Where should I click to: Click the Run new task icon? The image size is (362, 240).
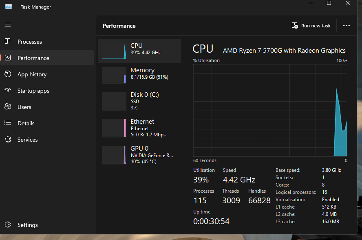tap(295, 25)
